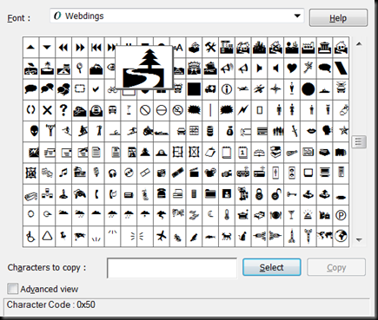Select the bicycle glyph
The height and width of the screenshot is (320, 378).
(112, 89)
